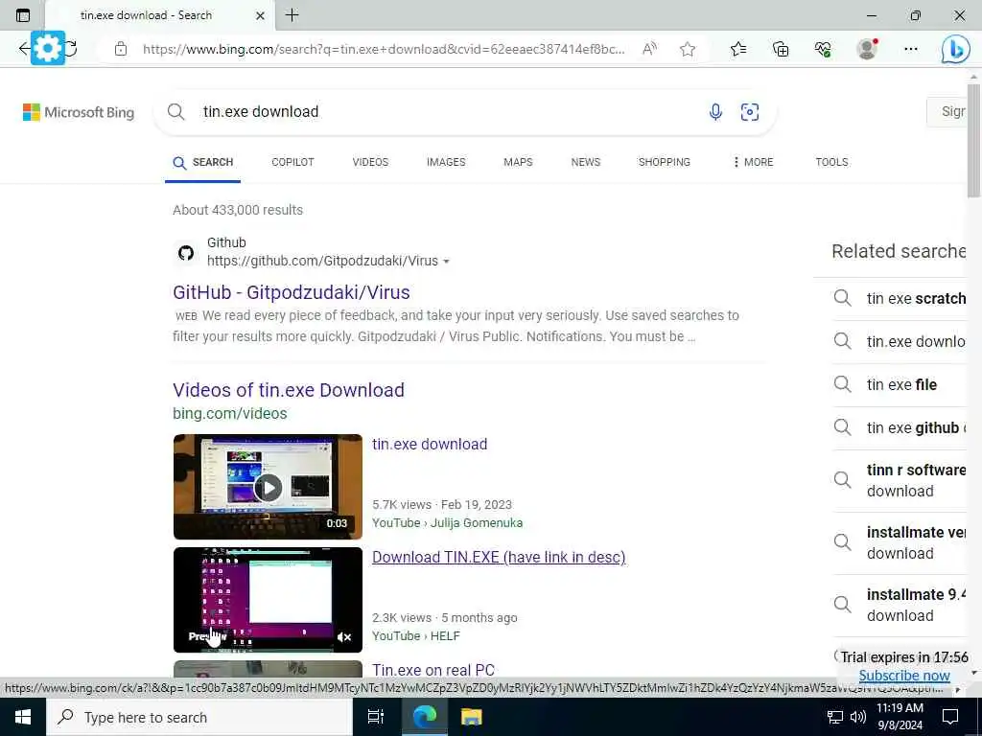Click the taskbar Type here to search box
This screenshot has height=736, width=982.
(199, 717)
